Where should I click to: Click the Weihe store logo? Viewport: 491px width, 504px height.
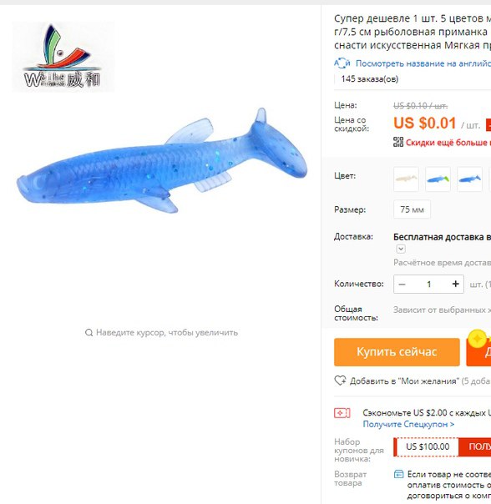[63, 57]
